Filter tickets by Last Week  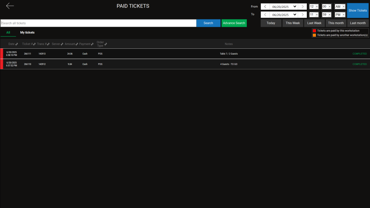[314, 23]
